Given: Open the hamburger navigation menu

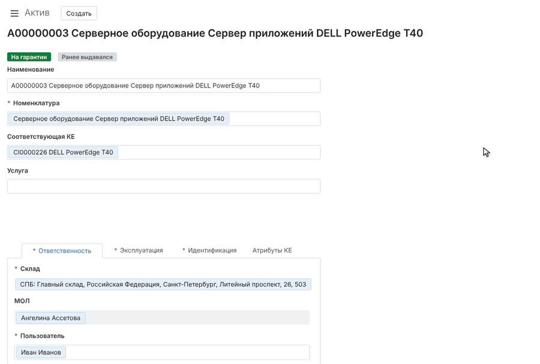Looking at the screenshot, I should click(14, 13).
